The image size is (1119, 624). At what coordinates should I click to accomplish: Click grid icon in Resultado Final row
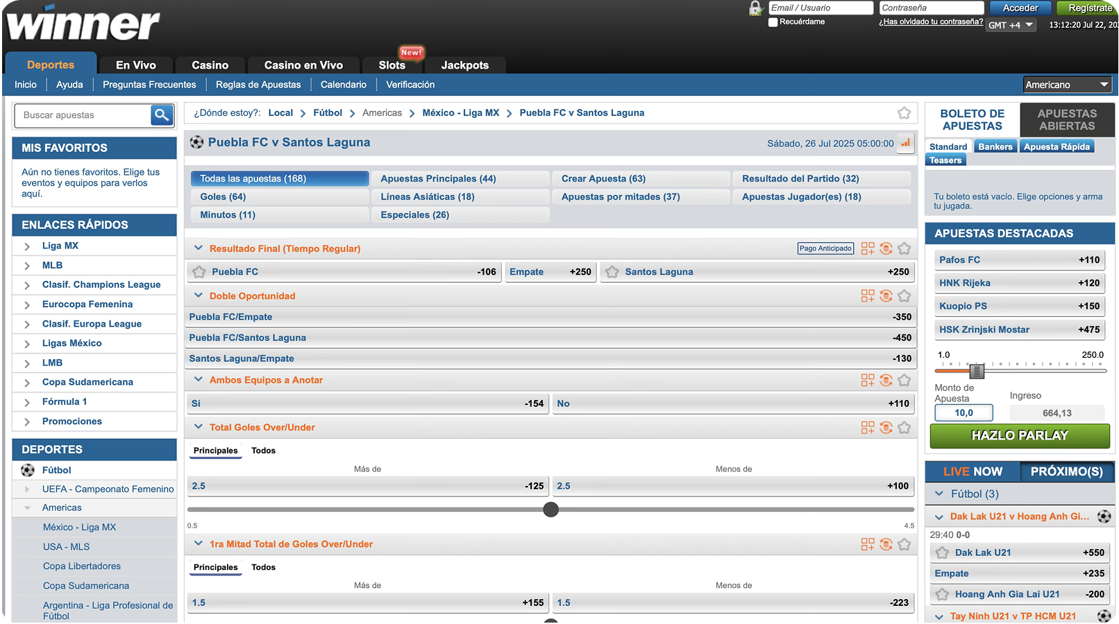[868, 248]
